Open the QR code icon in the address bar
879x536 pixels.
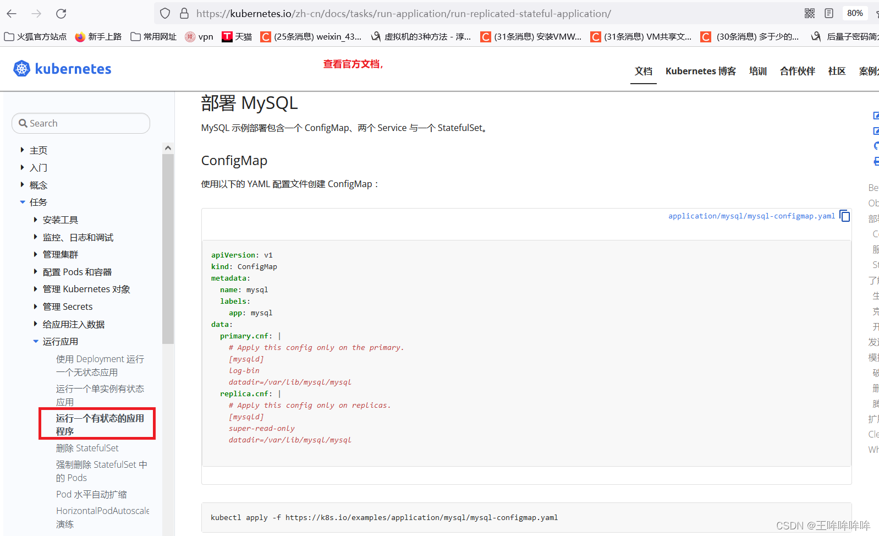[x=810, y=13]
